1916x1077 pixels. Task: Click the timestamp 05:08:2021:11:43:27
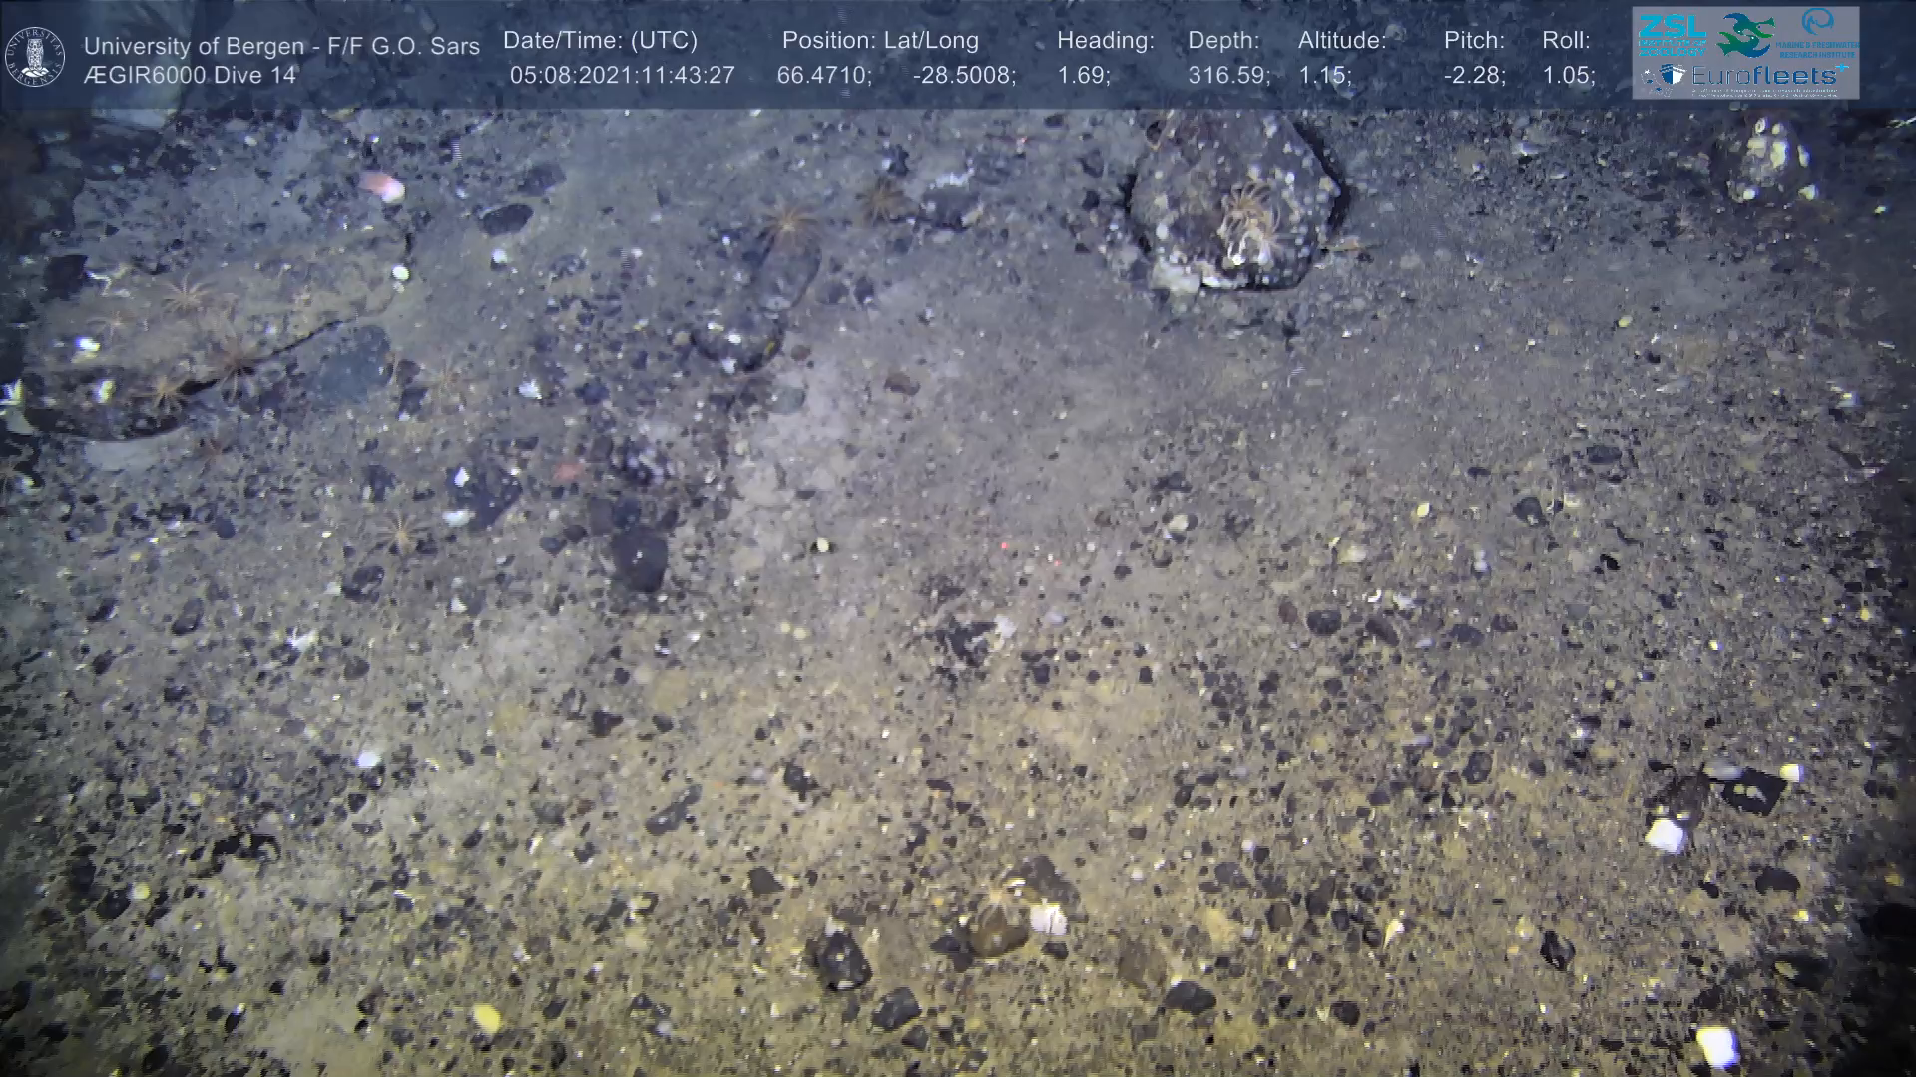pyautogui.click(x=622, y=76)
